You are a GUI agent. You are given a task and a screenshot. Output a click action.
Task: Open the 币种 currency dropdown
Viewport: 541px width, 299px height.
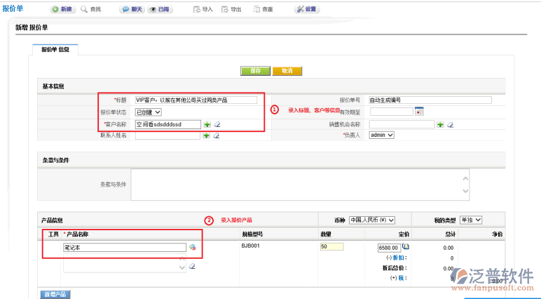coord(372,220)
